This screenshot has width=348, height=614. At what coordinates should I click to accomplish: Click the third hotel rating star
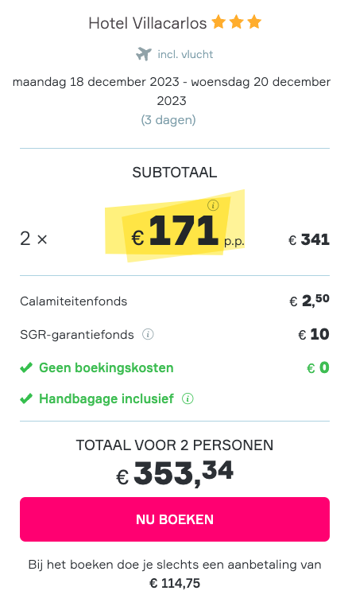254,22
